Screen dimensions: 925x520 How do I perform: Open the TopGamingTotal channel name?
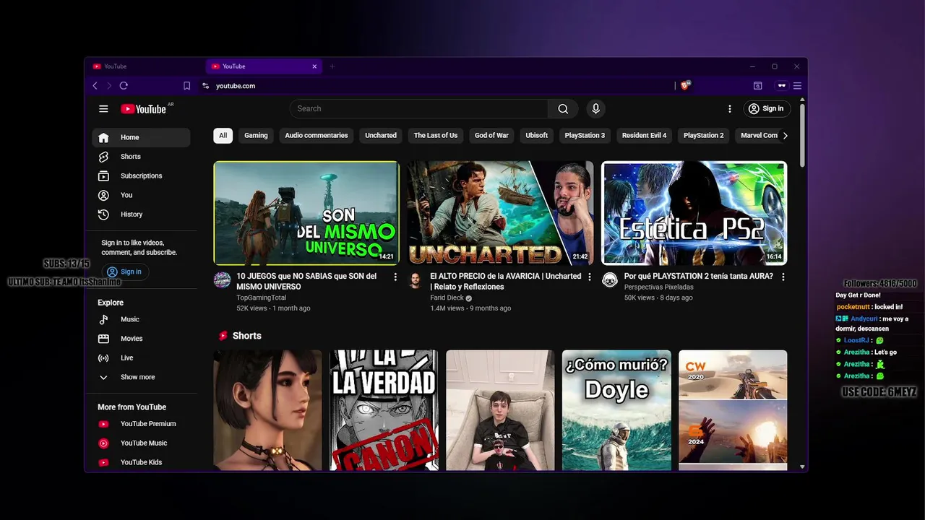click(x=261, y=298)
